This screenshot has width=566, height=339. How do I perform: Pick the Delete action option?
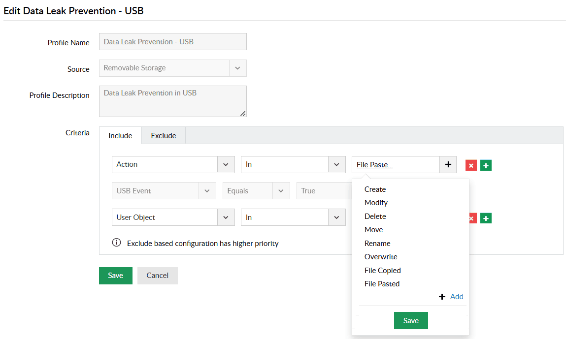(x=375, y=216)
